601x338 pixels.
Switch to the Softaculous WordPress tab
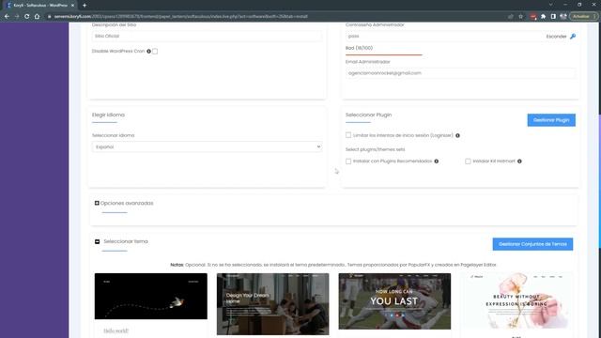point(40,6)
